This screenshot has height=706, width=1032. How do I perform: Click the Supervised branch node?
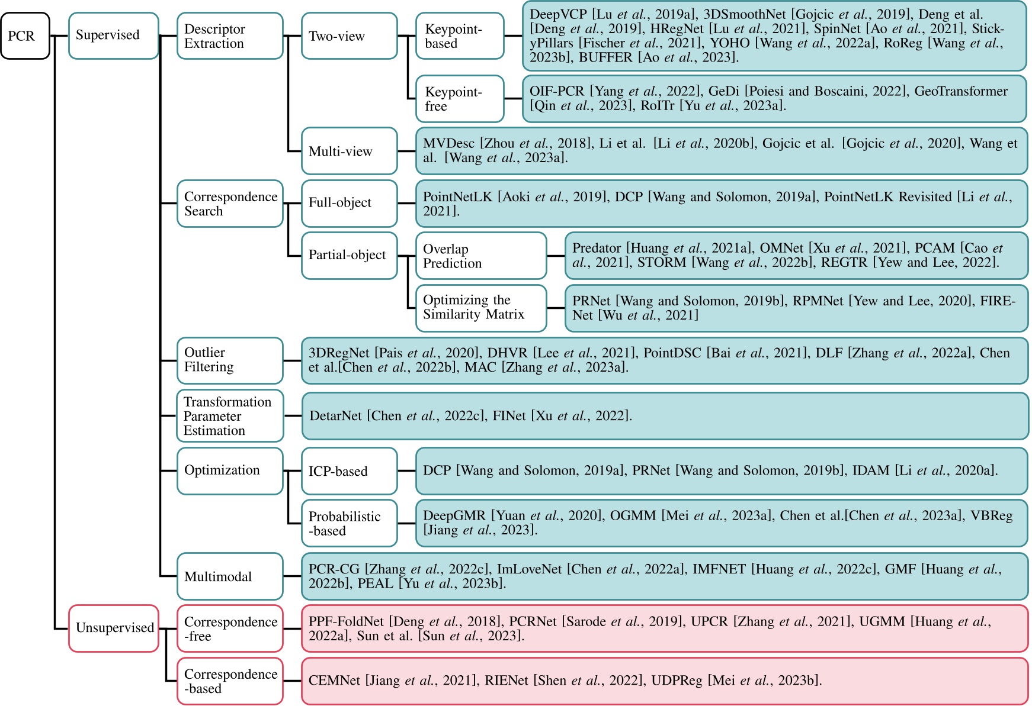113,36
